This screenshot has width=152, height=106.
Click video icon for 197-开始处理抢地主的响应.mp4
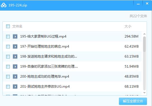tap(15, 46)
